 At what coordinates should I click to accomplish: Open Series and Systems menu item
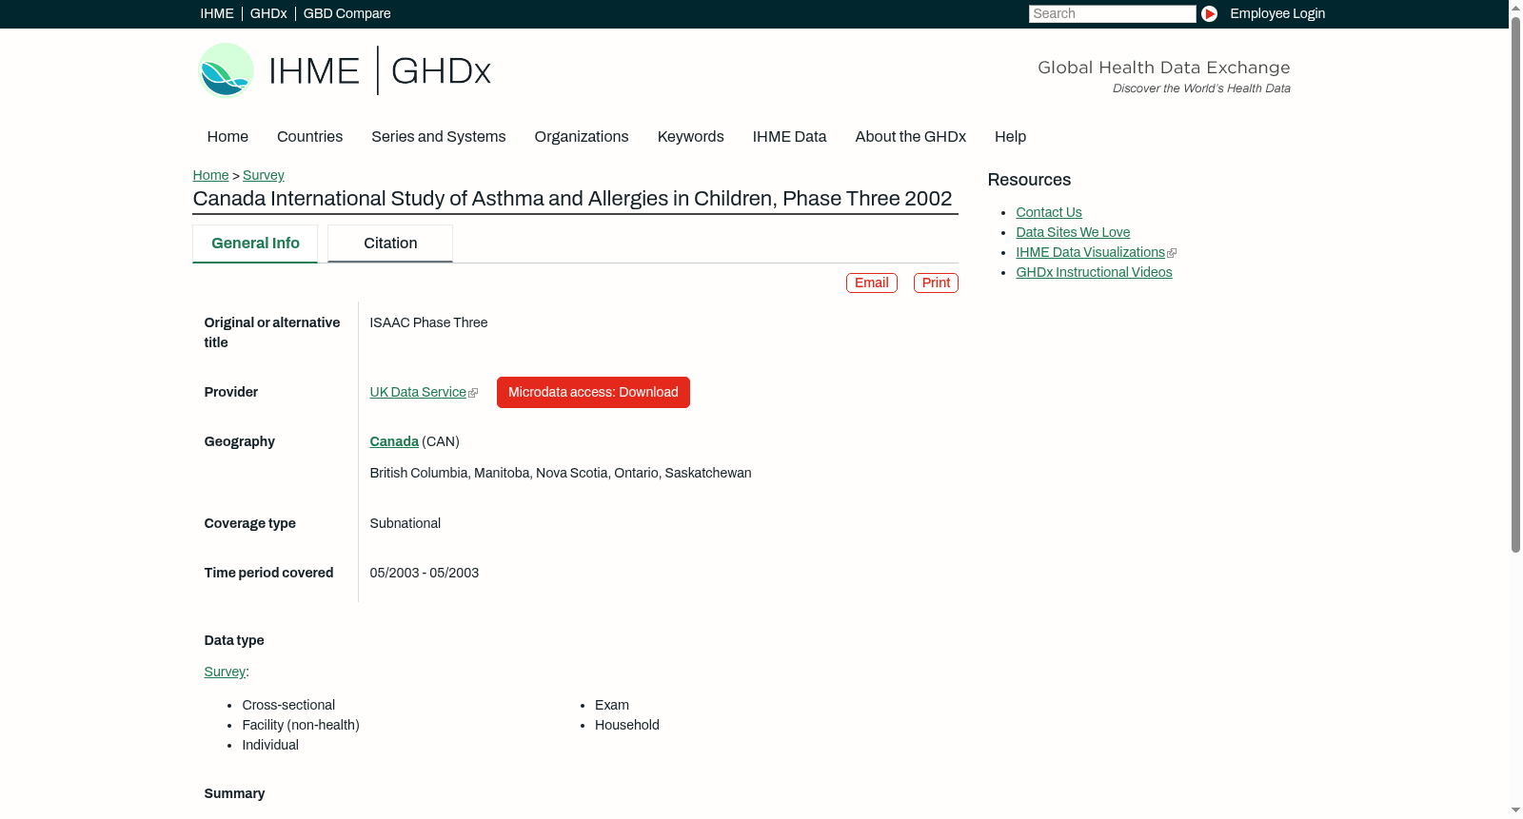click(x=439, y=137)
